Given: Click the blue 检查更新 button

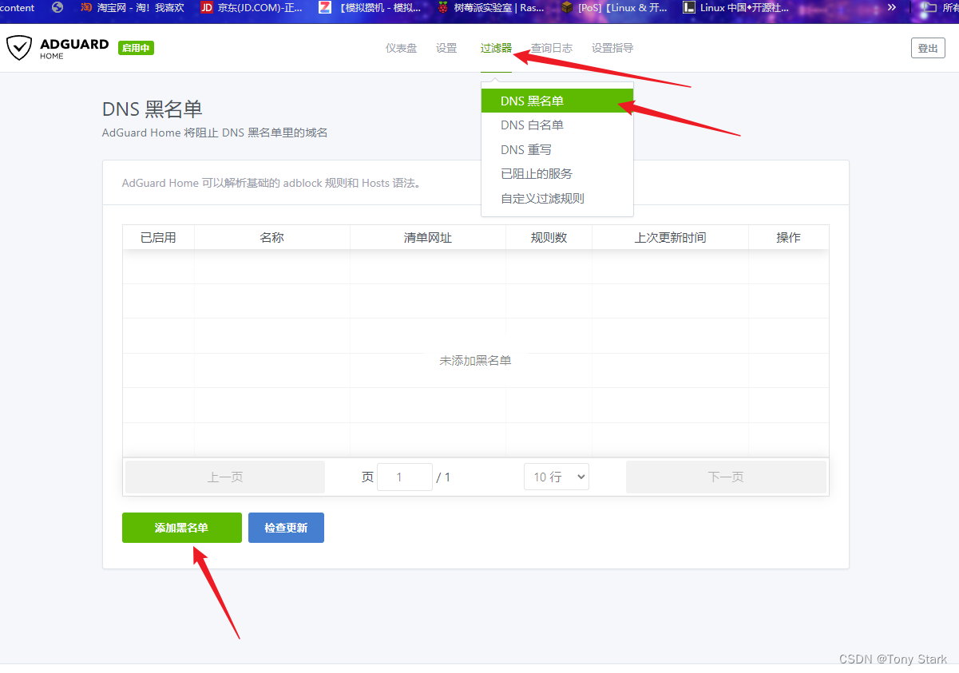Looking at the screenshot, I should pos(286,528).
